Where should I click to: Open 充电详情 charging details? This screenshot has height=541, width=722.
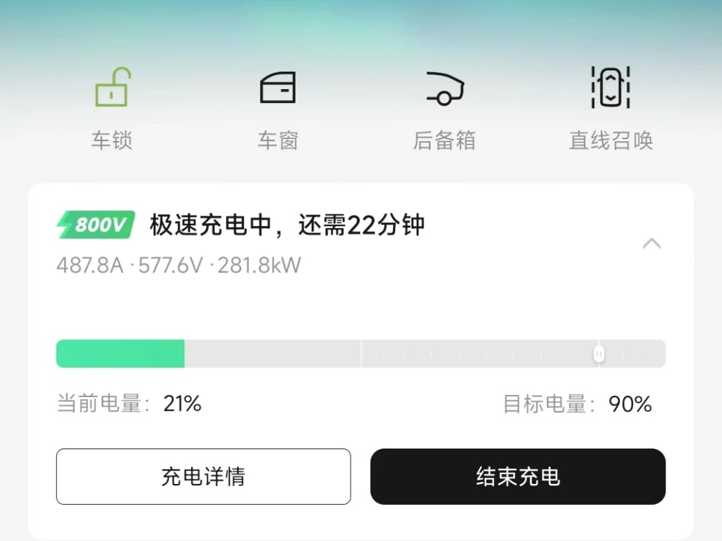pyautogui.click(x=204, y=476)
